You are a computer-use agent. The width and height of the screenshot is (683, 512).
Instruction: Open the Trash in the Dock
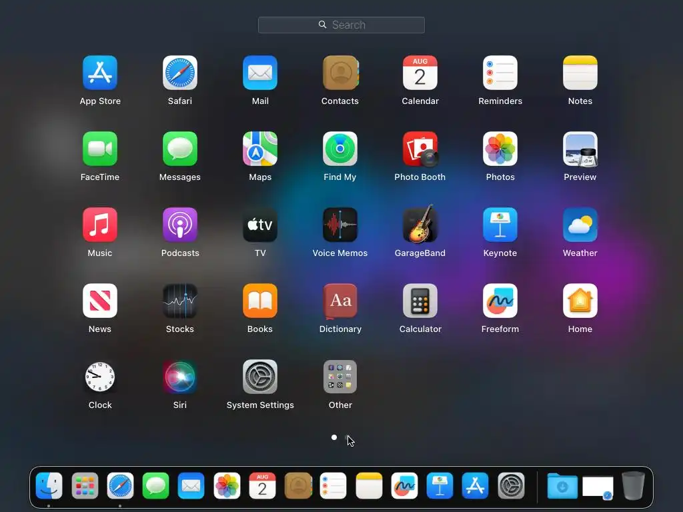pyautogui.click(x=633, y=485)
